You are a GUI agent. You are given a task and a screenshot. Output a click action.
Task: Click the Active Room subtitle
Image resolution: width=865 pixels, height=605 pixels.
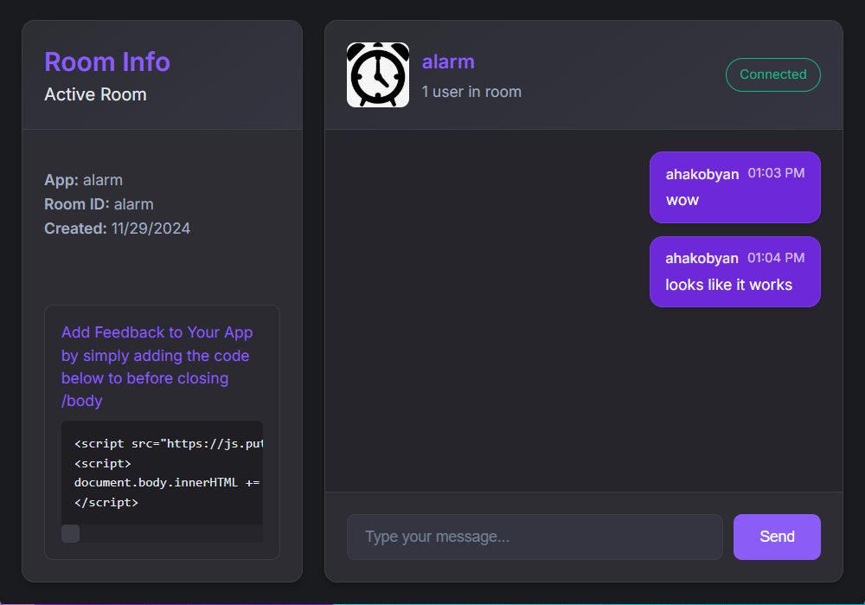(95, 94)
